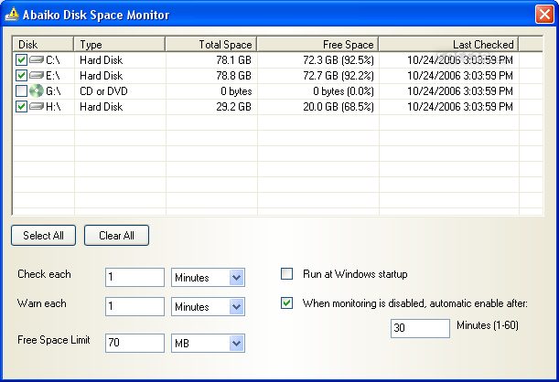The height and width of the screenshot is (382, 559).
Task: Click the Warn each label
Action: click(x=42, y=303)
